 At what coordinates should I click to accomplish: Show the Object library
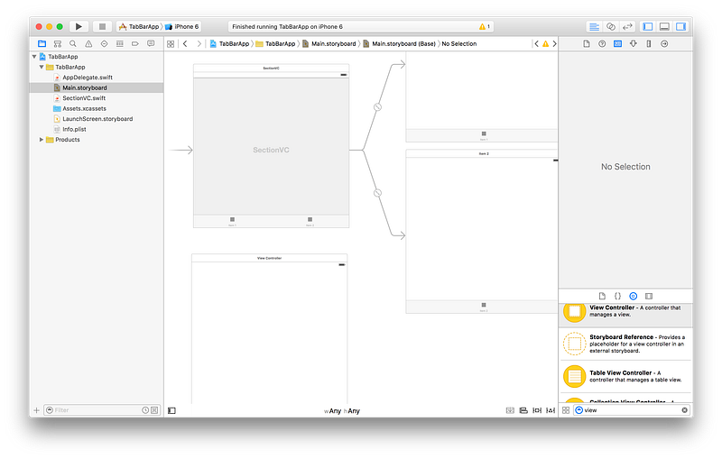[x=634, y=296]
